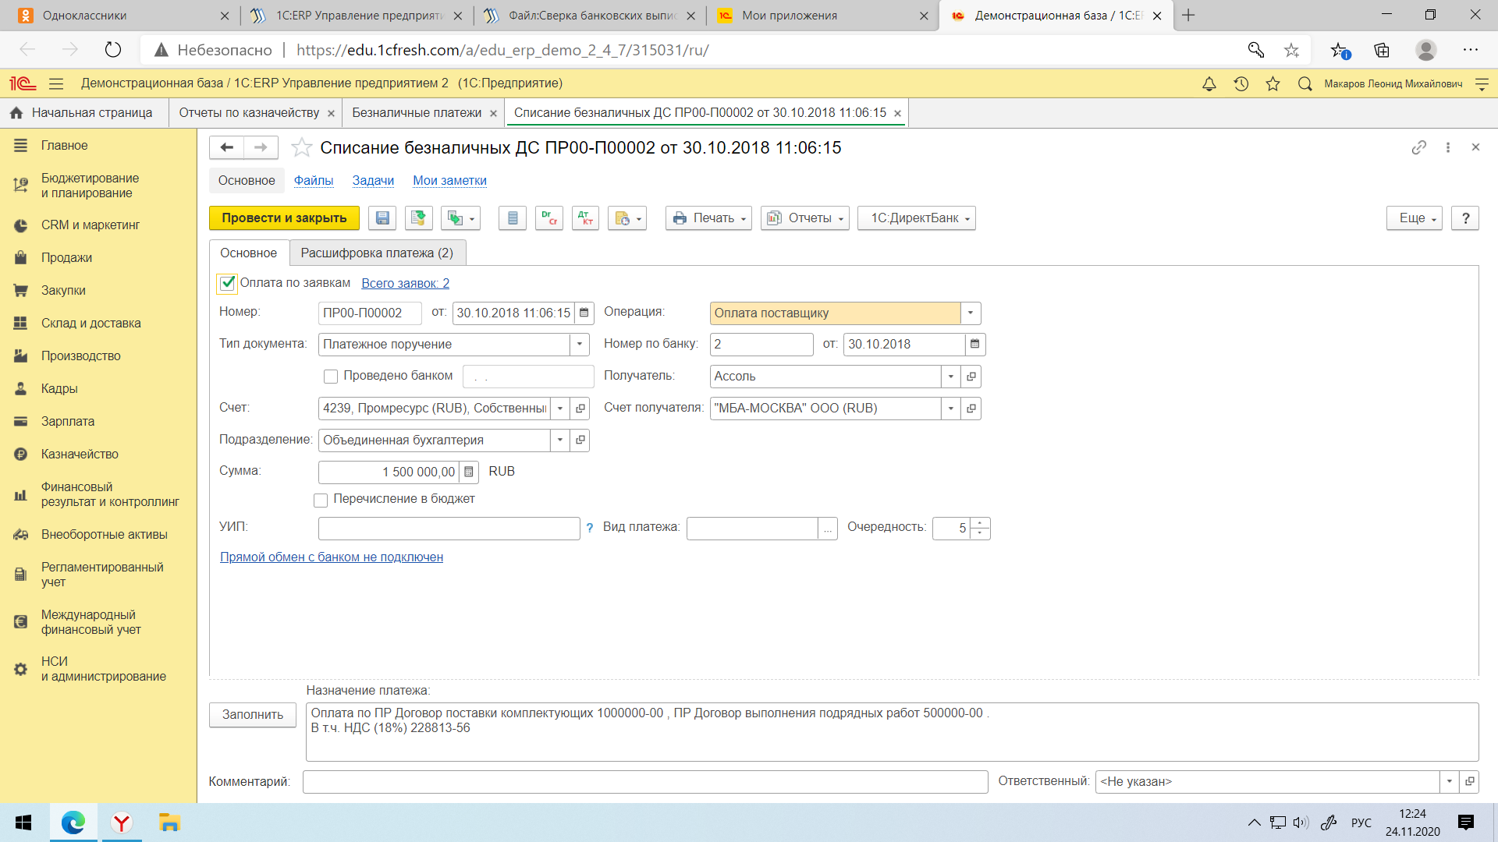The image size is (1498, 842).
Task: Click the post document toolbar icon
Action: coord(419,218)
